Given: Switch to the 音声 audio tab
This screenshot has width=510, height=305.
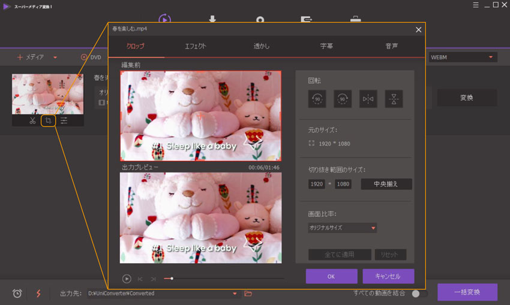Looking at the screenshot, I should pyautogui.click(x=392, y=46).
